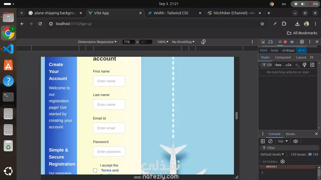Open the 100% zoom dropdown
321x180 pixels.
pyautogui.click(x=163, y=42)
